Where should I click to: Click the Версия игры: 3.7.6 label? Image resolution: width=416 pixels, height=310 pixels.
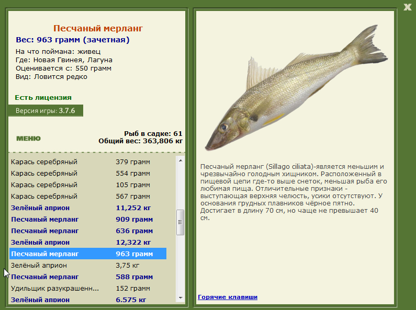pyautogui.click(x=46, y=110)
